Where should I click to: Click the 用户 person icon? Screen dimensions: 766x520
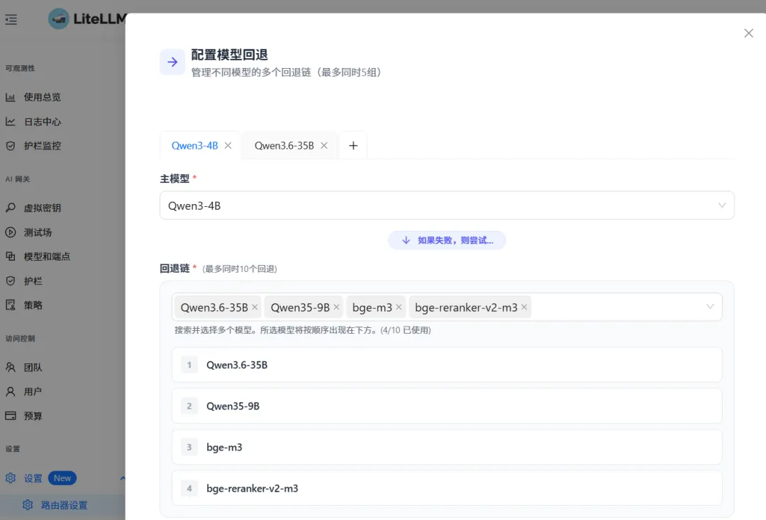(10, 392)
